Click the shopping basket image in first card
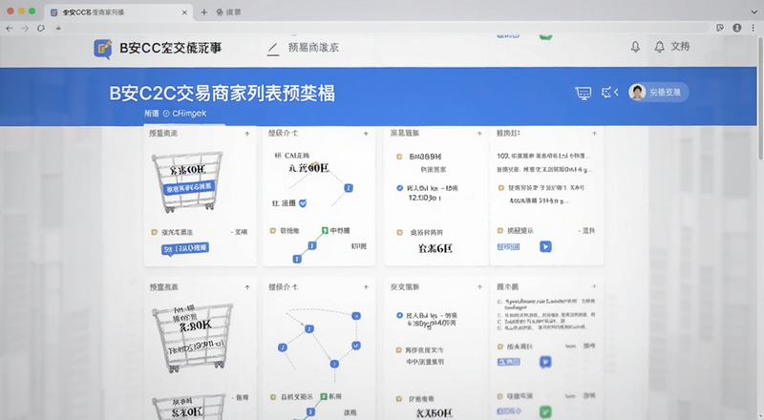Image resolution: width=764 pixels, height=420 pixels. 187,181
